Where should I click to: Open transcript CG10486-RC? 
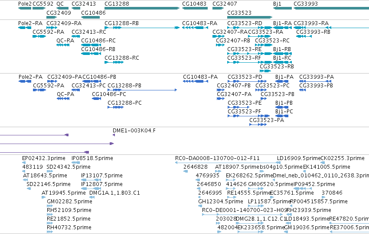pyautogui.click(x=91, y=45)
